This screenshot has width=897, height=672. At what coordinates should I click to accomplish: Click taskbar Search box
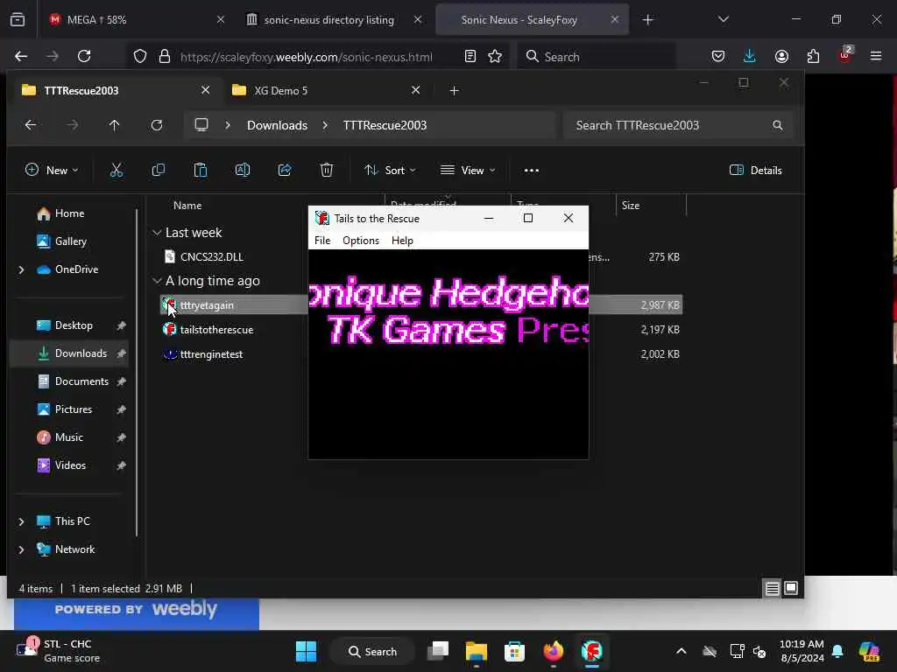click(373, 651)
